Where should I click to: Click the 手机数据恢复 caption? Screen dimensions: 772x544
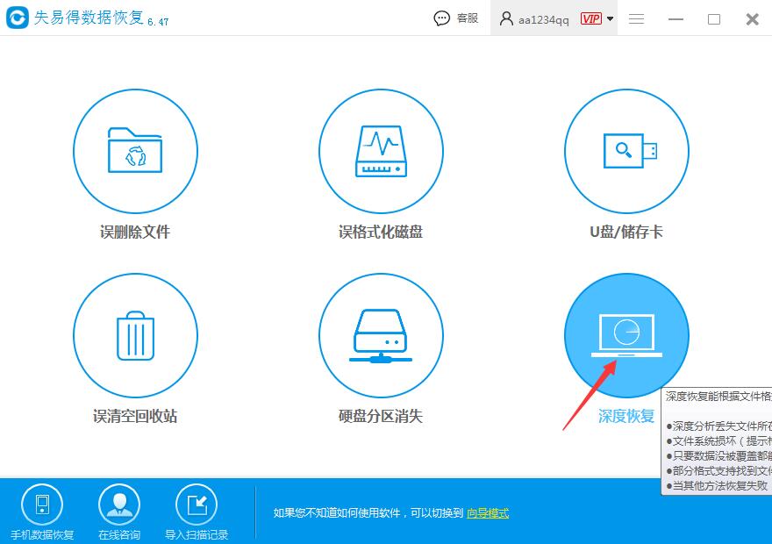[42, 534]
